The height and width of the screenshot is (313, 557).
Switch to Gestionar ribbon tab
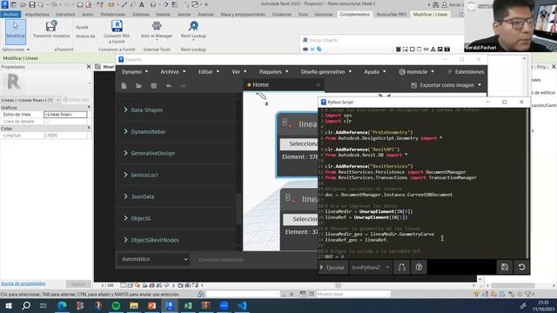(324, 15)
